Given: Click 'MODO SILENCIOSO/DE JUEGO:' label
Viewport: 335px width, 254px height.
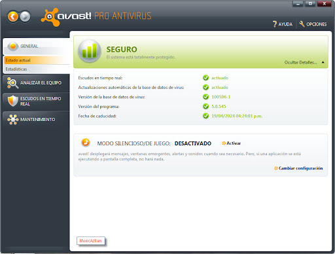Looking at the screenshot, I should [133, 143].
